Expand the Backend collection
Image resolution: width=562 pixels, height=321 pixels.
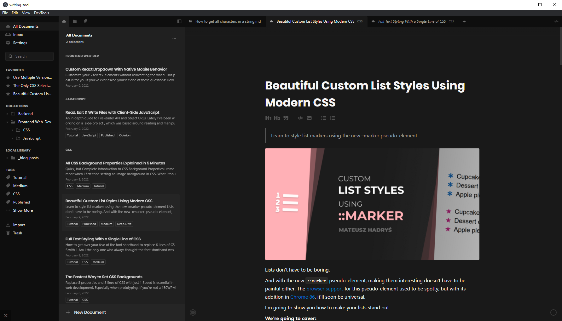[x=8, y=114]
